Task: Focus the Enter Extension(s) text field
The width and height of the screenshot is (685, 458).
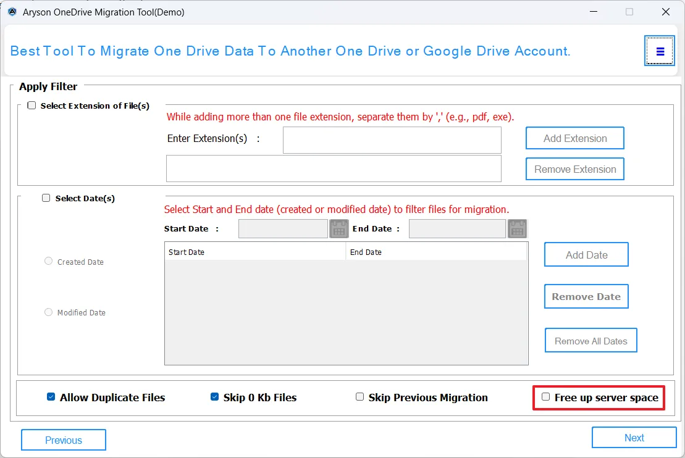Action: coord(392,140)
